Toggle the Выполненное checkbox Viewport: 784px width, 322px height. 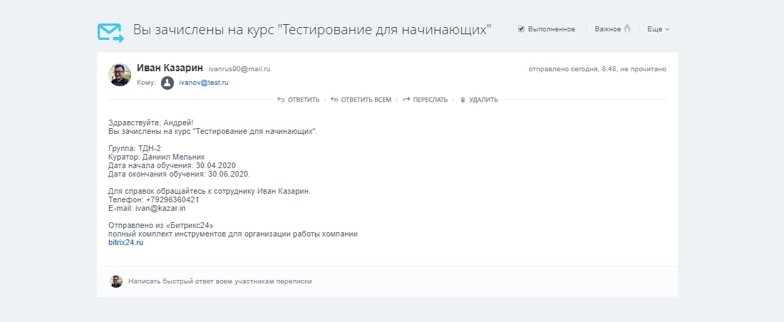pos(522,29)
